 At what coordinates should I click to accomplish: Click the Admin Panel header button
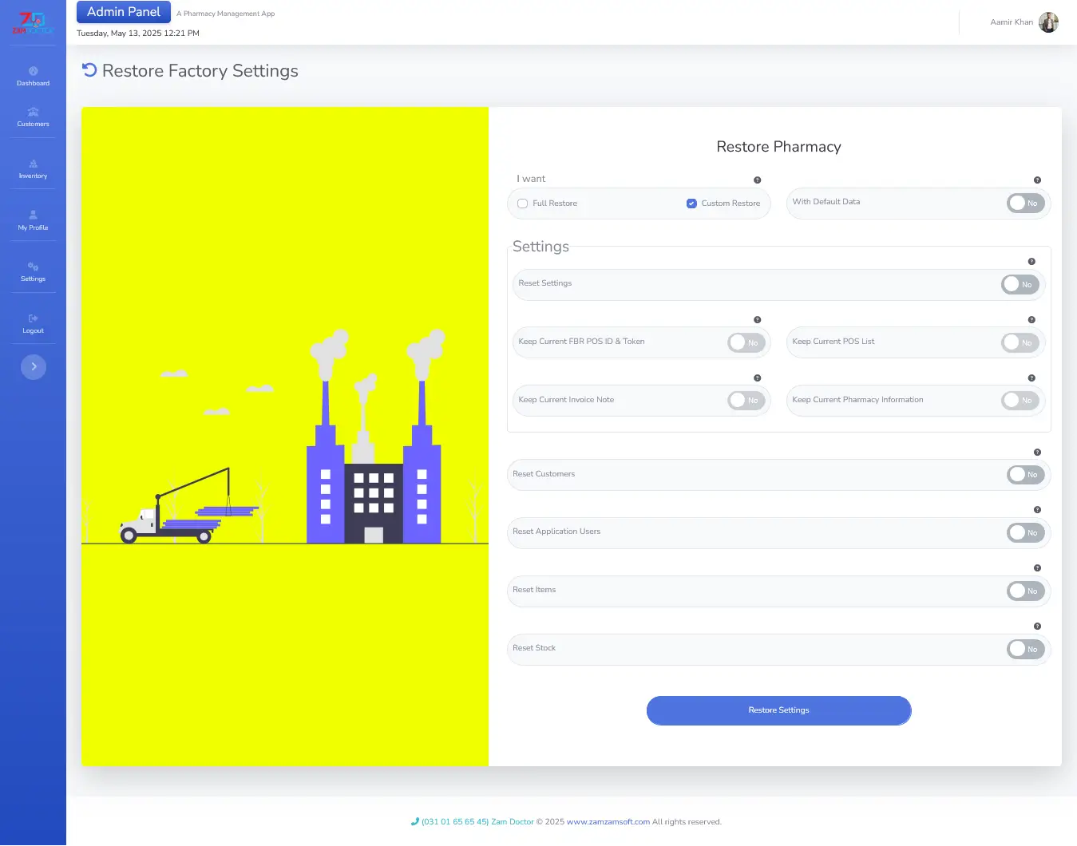coord(124,12)
